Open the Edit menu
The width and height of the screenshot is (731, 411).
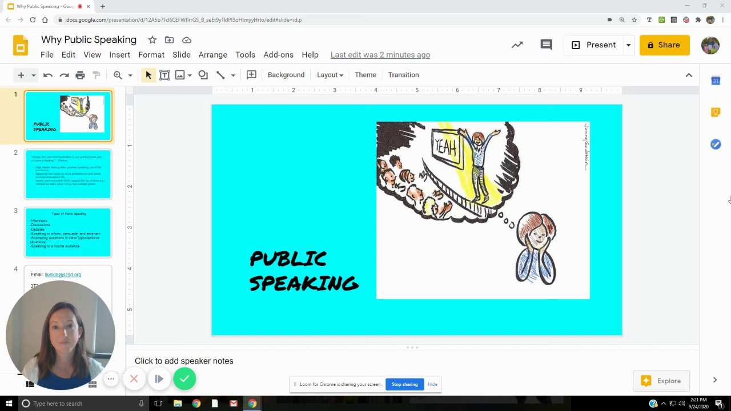tap(69, 55)
